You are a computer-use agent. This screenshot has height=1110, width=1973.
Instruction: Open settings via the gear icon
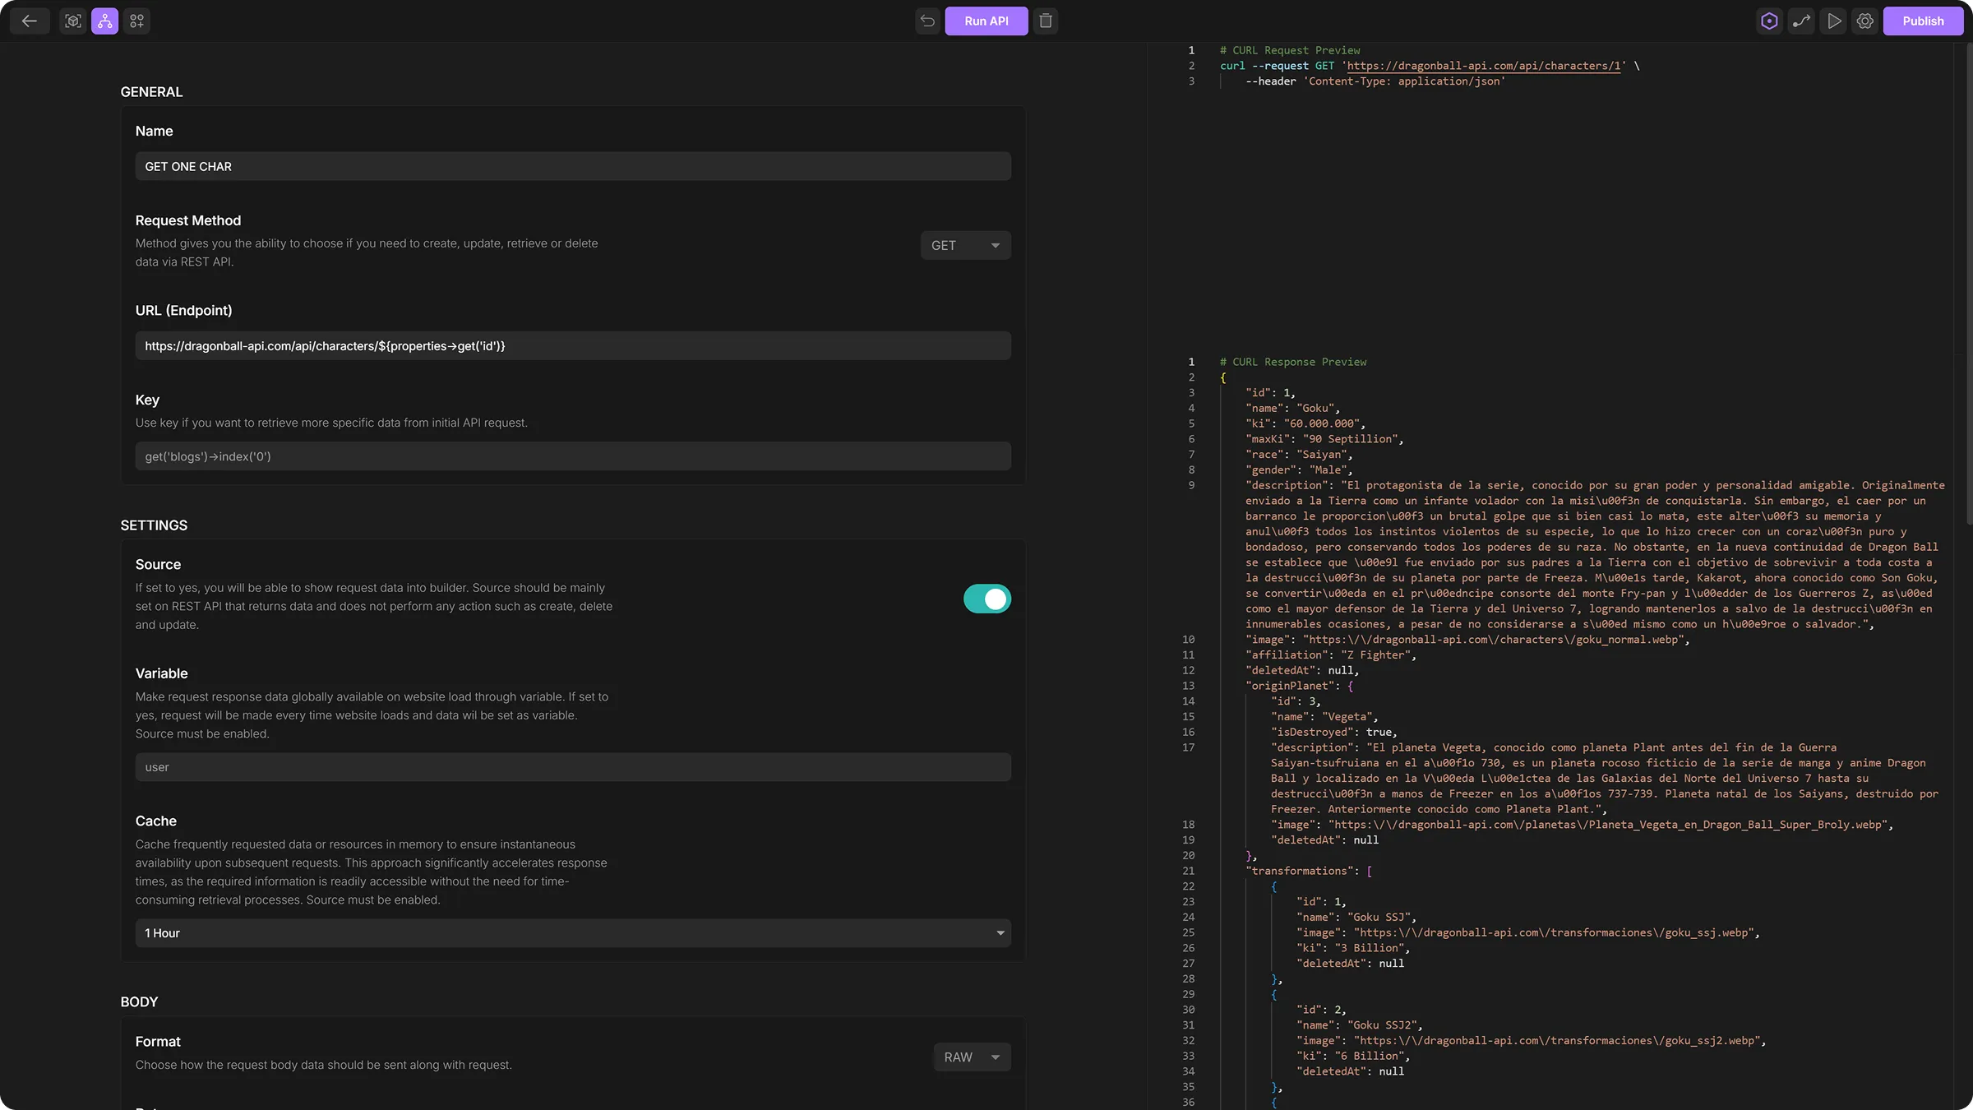(x=1864, y=21)
